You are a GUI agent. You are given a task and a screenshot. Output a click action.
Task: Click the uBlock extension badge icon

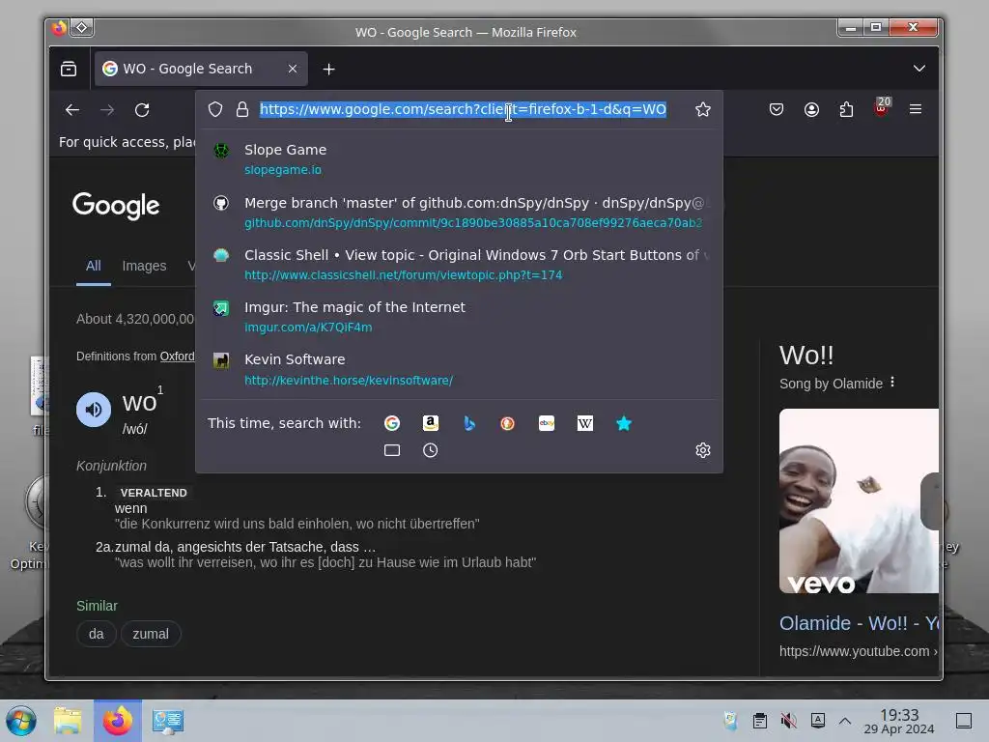click(882, 108)
